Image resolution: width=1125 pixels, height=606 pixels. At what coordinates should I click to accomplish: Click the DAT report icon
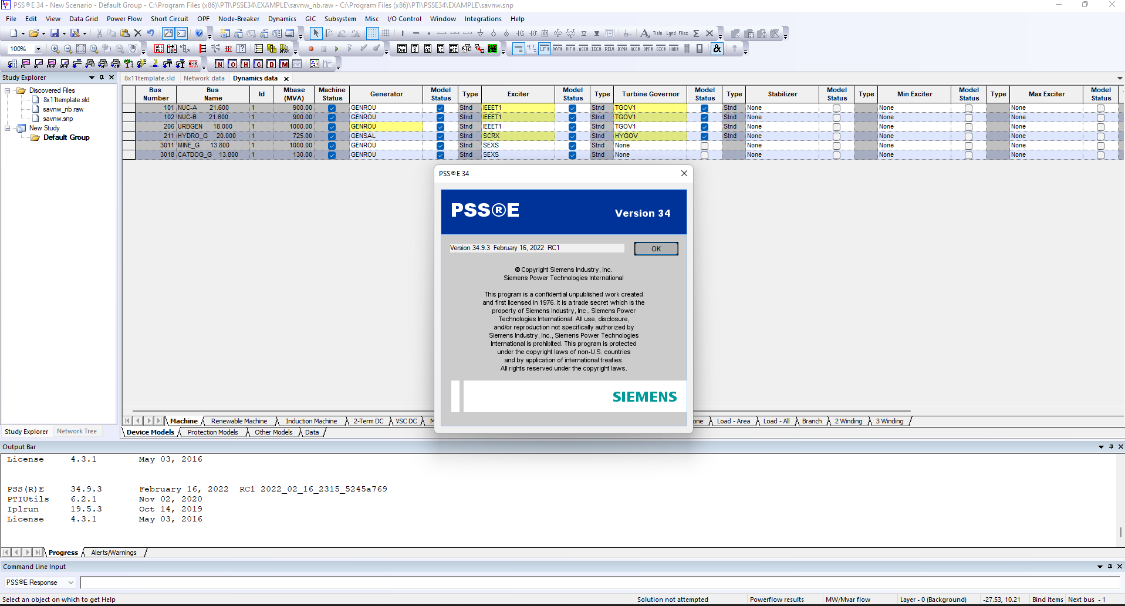pyautogui.click(x=402, y=49)
